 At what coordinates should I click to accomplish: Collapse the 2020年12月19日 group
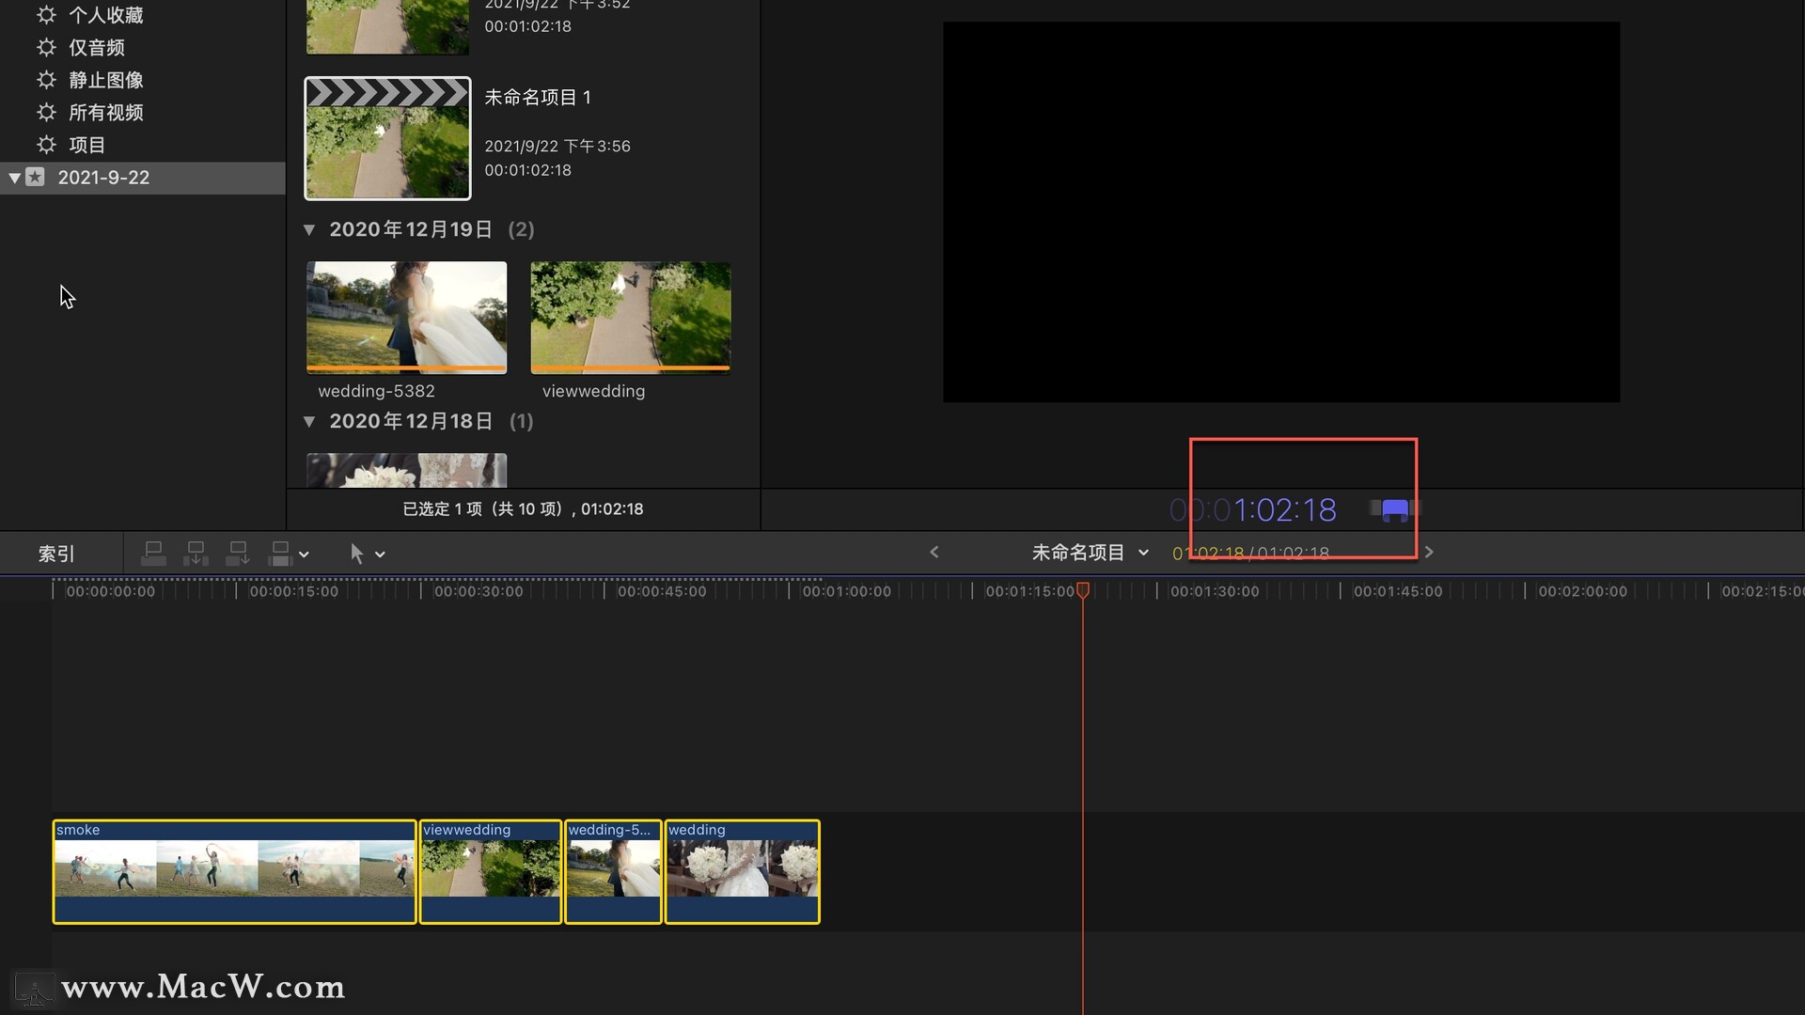309,229
